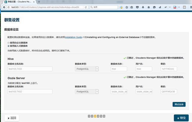
Task: Open the bookmarks list clipboard icon
Action: (132, 7)
